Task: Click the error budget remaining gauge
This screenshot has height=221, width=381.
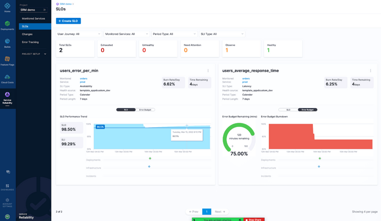Action: click(239, 137)
